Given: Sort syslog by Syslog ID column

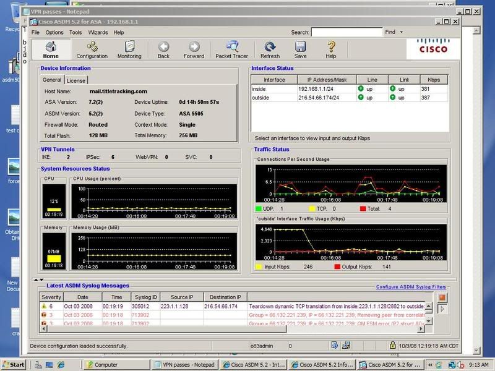Looking at the screenshot, I should coord(146,297).
